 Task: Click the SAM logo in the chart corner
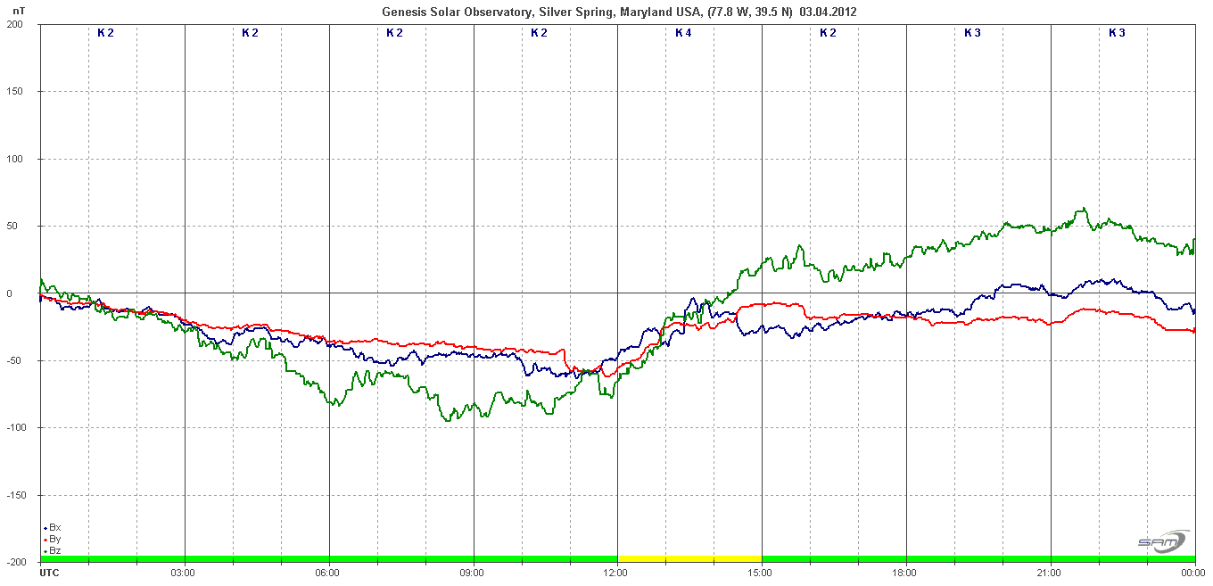pos(1162,541)
